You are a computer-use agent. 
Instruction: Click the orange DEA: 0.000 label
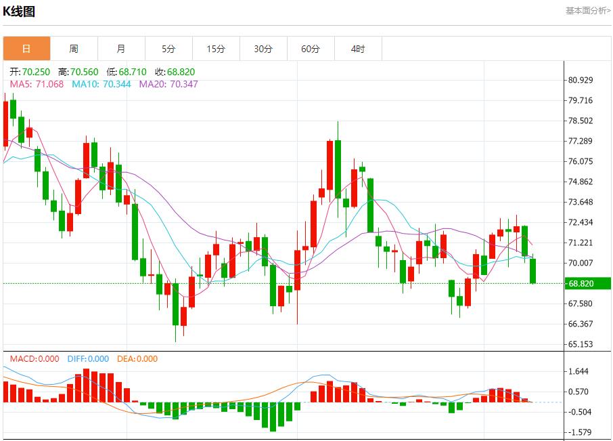(x=137, y=359)
